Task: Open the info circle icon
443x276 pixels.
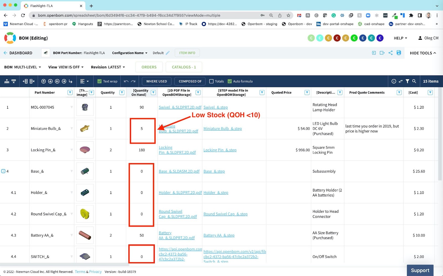Action: 394,81
